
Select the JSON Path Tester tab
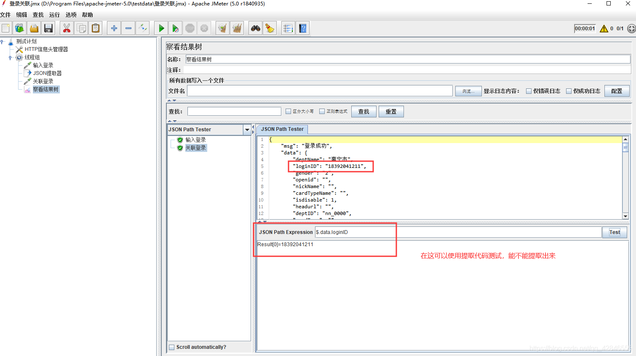[x=282, y=129]
